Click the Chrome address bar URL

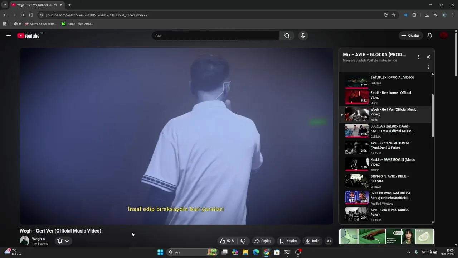(x=97, y=15)
